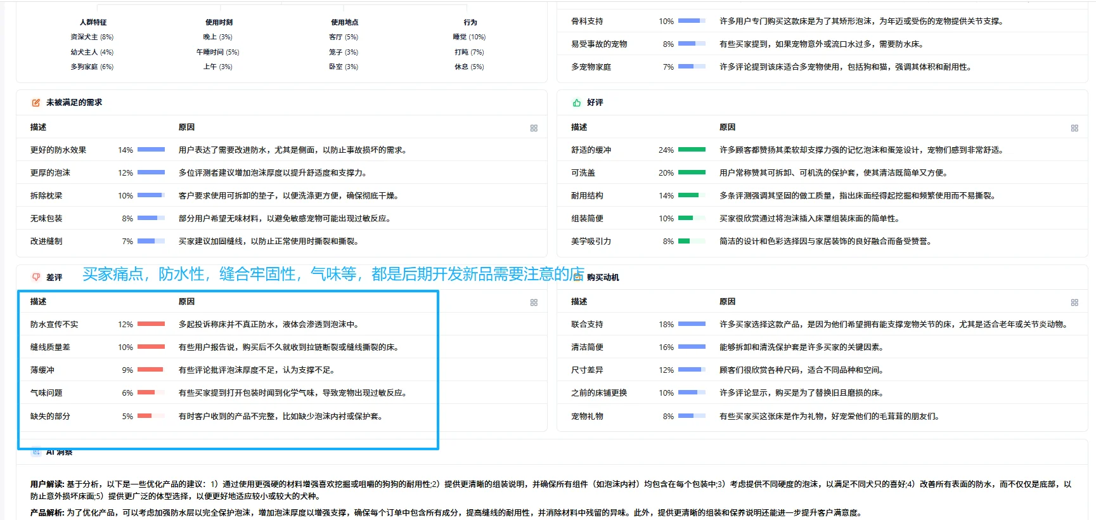1096x520 pixels.
Task: Click the 资深犬主 (8%) entry
Action: (x=92, y=37)
